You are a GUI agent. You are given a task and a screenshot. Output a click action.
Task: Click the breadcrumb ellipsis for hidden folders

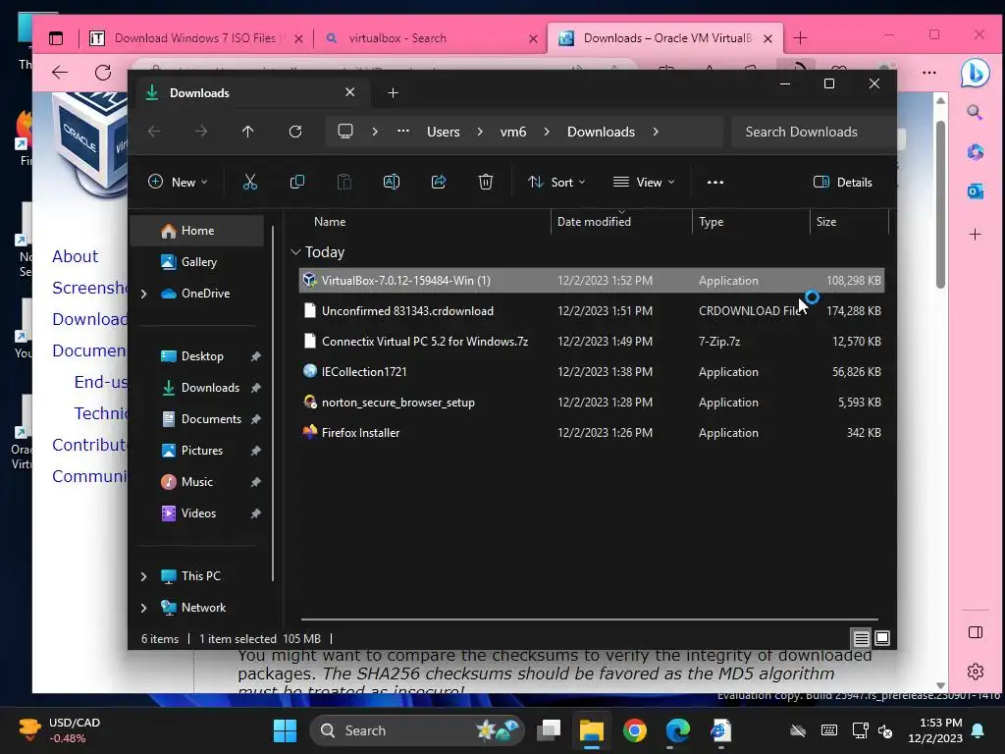coord(403,131)
